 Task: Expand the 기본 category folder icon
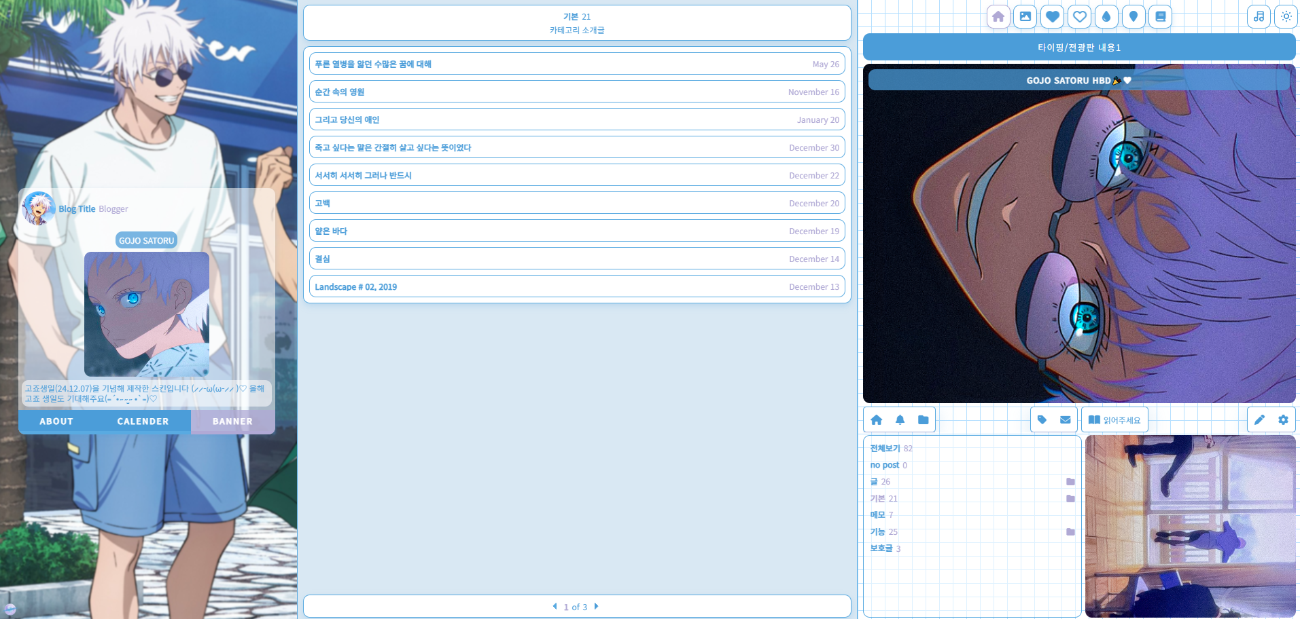click(1070, 498)
